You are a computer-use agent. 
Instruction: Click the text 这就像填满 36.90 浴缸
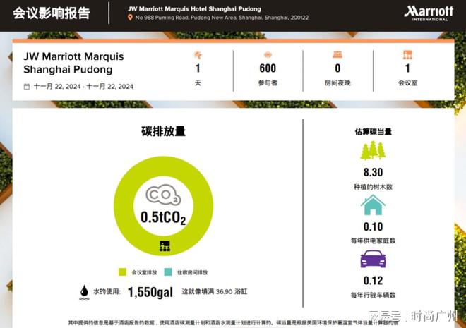coord(214,291)
